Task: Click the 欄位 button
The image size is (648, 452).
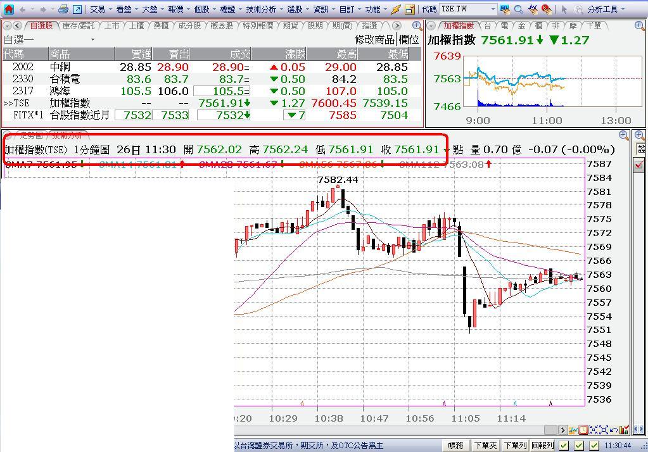Action: (409, 40)
